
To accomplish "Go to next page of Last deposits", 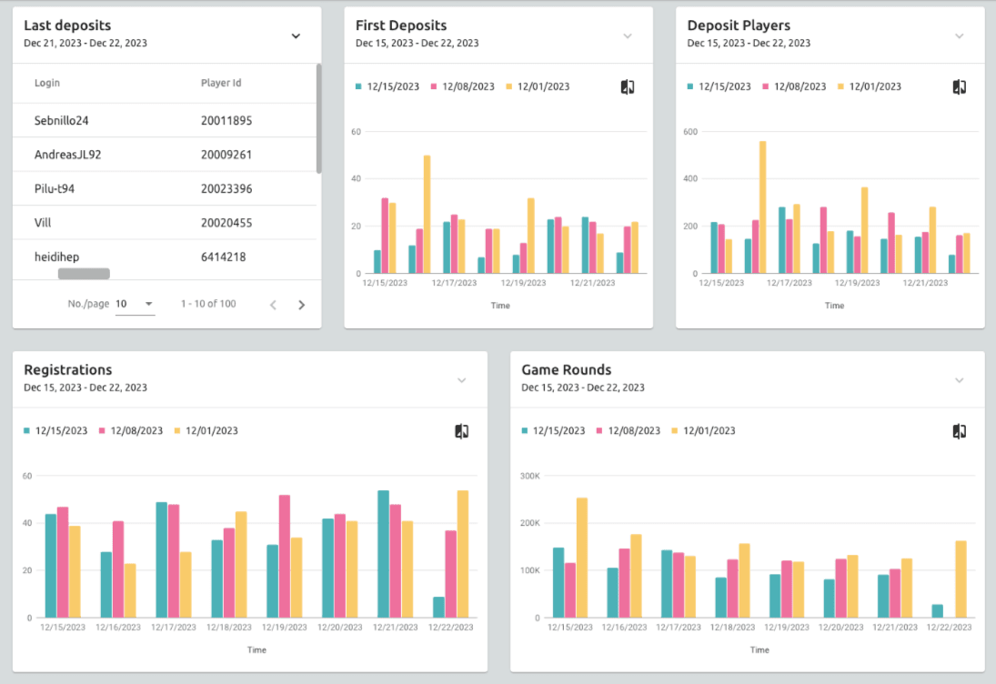I will pyautogui.click(x=301, y=304).
